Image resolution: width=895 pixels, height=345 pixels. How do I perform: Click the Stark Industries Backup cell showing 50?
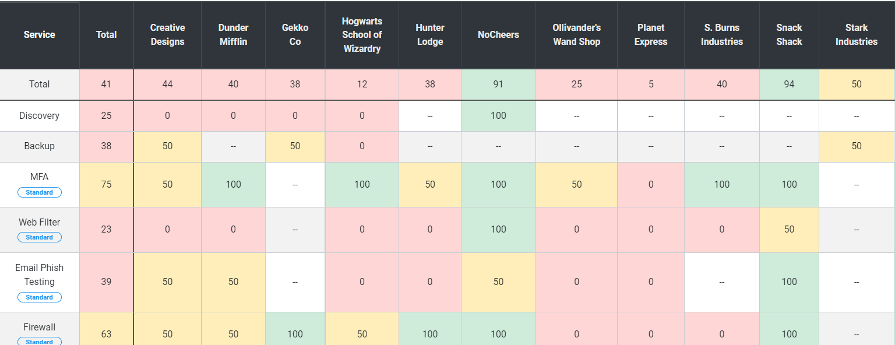(x=856, y=146)
